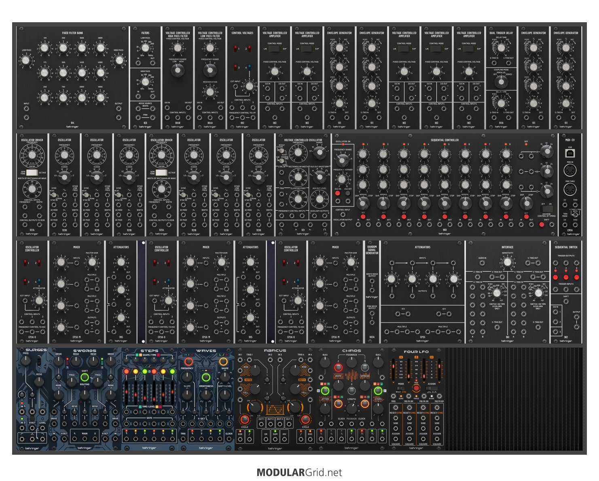Flip red switch 1 on Control Voltages module

tap(236, 49)
